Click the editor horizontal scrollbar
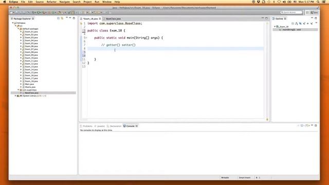329x185 pixels. [x=173, y=120]
